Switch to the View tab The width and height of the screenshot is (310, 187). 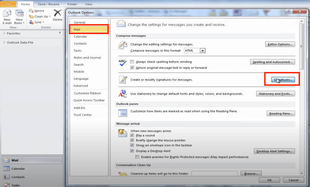pyautogui.click(x=89, y=4)
